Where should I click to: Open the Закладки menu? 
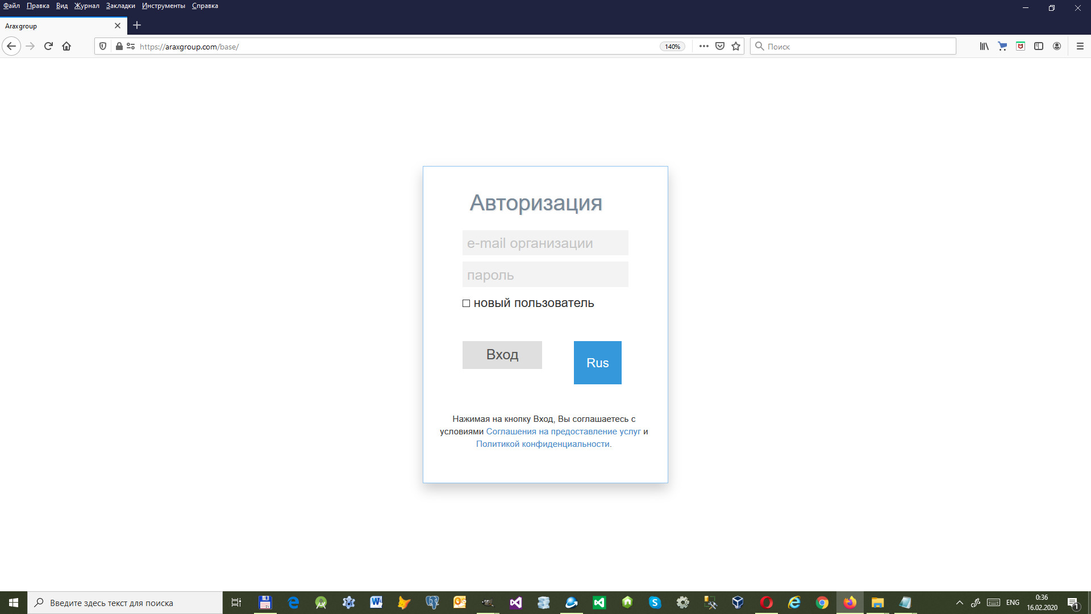coord(120,6)
